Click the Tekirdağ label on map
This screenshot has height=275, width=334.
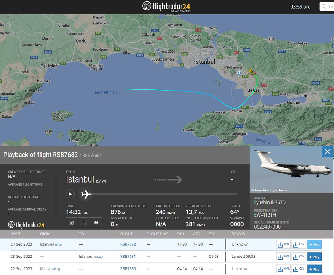(x=49, y=66)
